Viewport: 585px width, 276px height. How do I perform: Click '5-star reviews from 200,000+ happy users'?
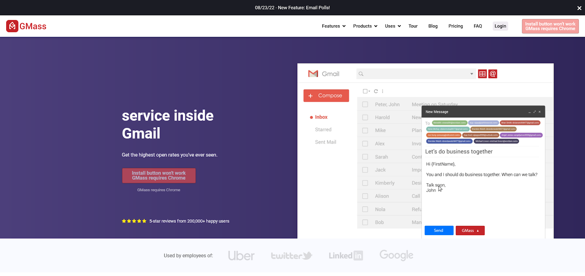pos(189,221)
